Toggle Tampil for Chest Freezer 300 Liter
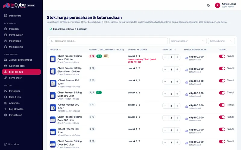This screenshot has width=241, height=150. (x=222, y=129)
